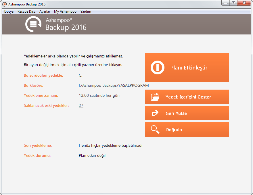Click the magnifier icon on Doğrula

155,130
